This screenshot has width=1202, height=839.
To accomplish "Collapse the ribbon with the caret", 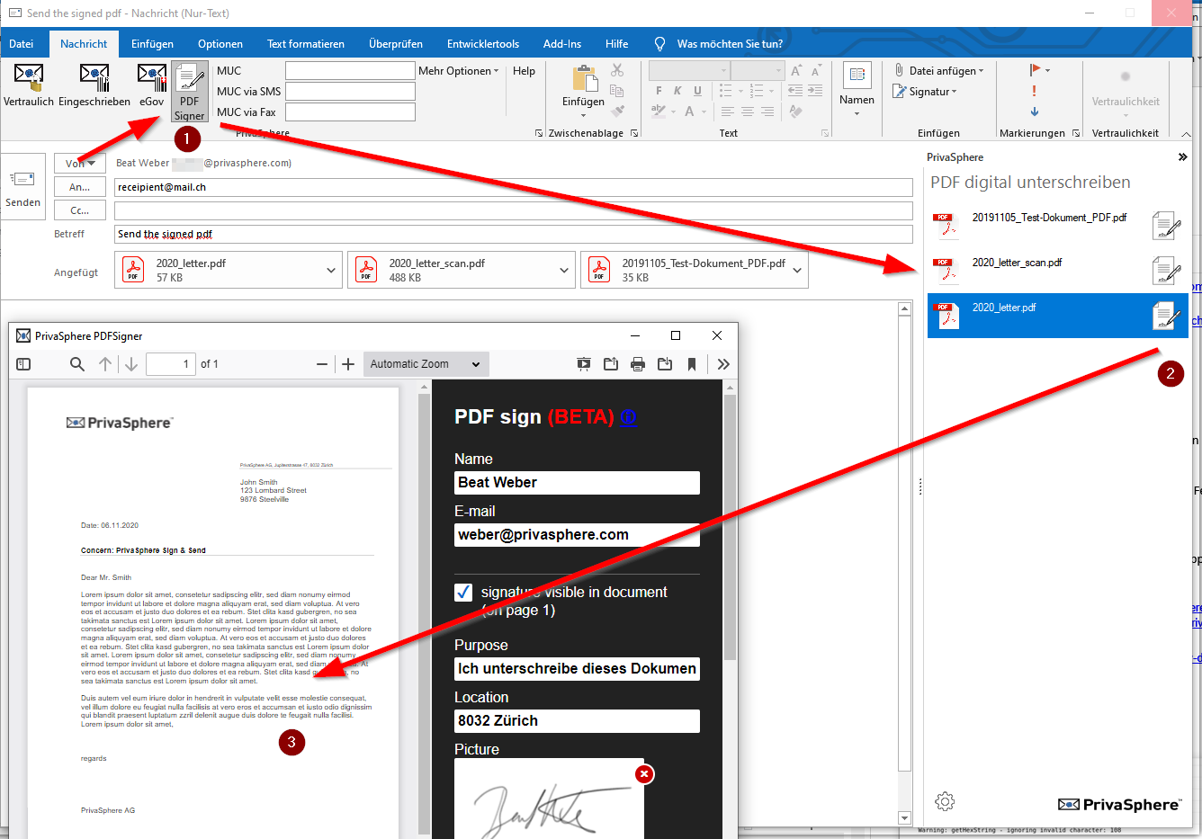I will 1186,134.
